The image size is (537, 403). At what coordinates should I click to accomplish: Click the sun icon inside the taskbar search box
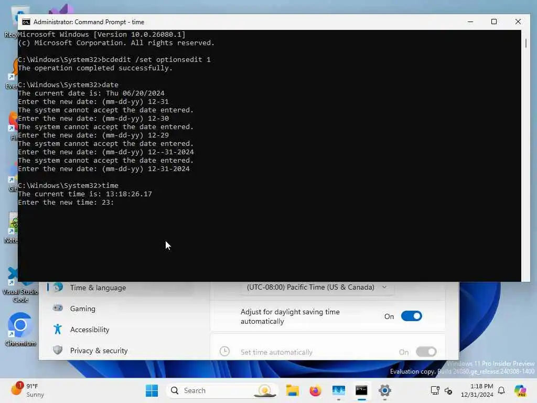(x=265, y=390)
